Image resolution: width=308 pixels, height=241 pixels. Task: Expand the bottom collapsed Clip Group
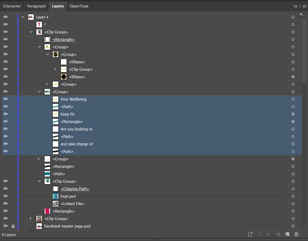click(31, 219)
